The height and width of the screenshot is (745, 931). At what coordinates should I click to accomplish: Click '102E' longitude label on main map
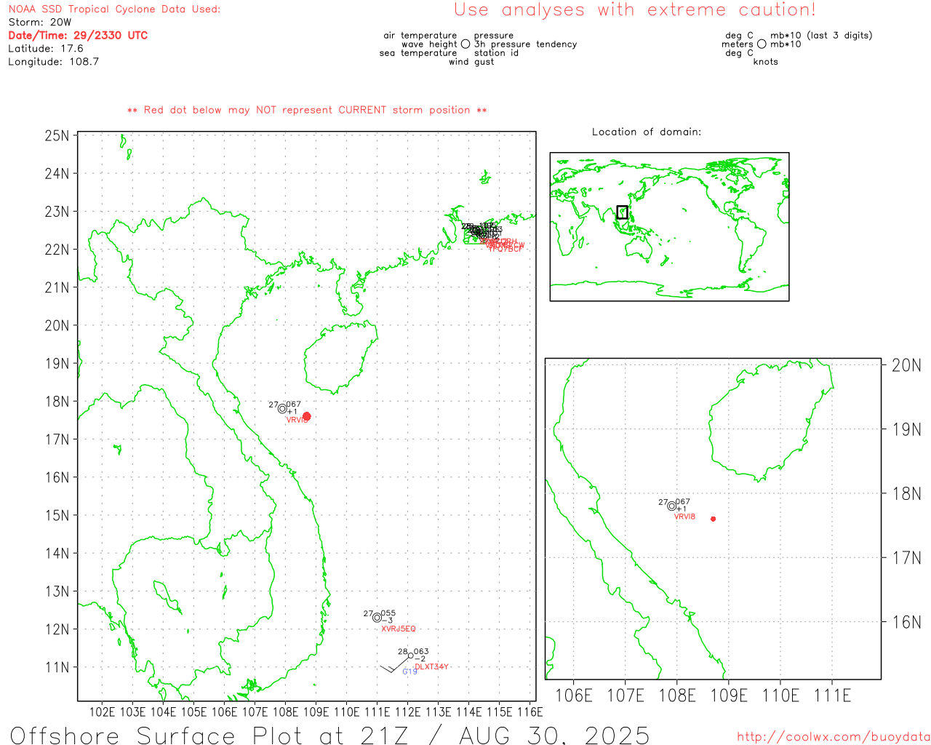[102, 712]
